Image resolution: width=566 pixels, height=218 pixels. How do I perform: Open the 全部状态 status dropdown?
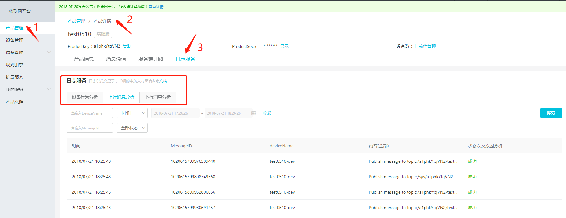[132, 128]
